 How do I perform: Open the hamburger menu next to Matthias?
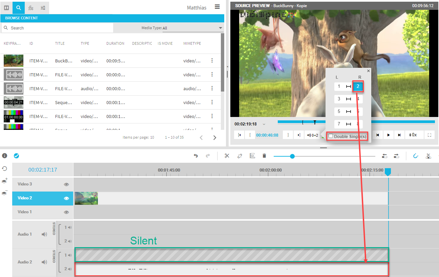click(x=217, y=7)
